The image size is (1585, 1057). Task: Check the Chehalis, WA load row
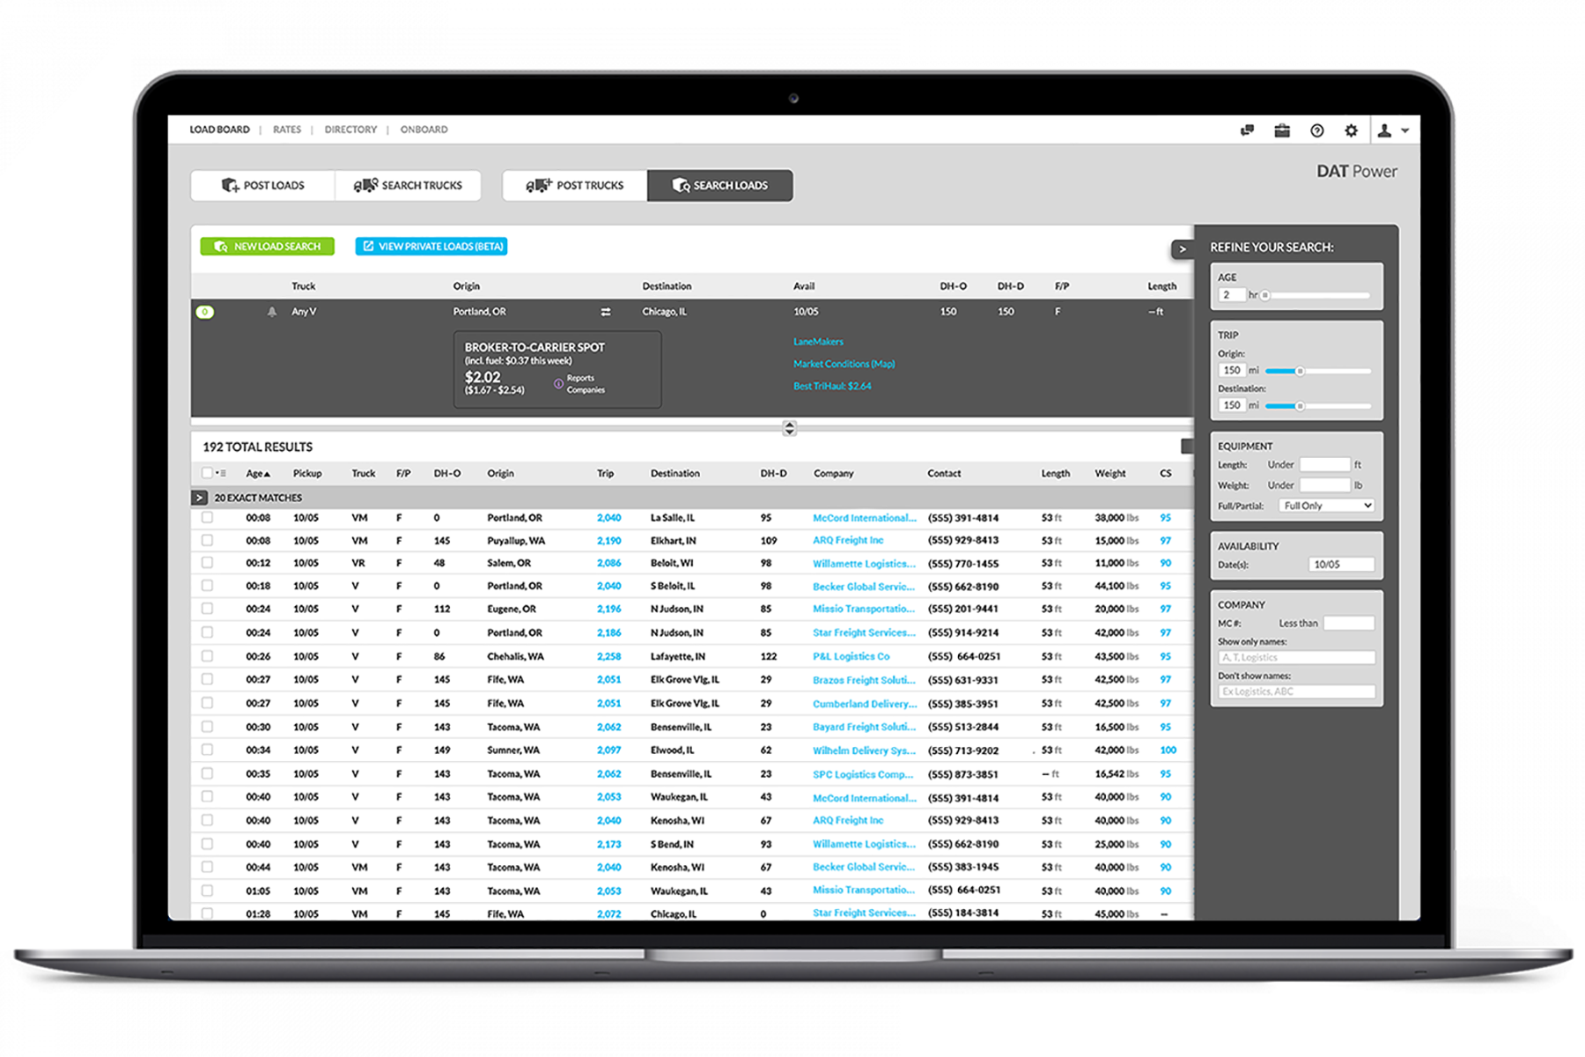[207, 656]
